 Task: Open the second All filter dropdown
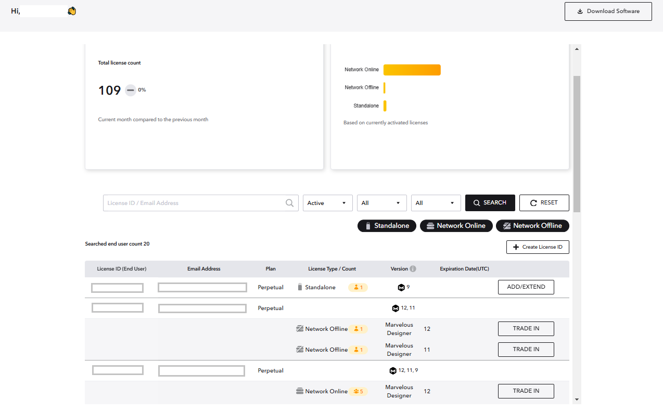point(436,203)
